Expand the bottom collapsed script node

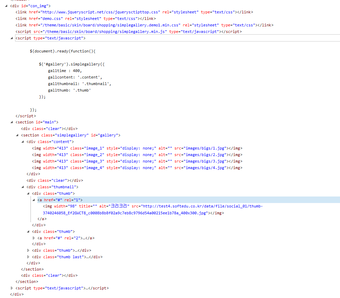tap(12, 288)
